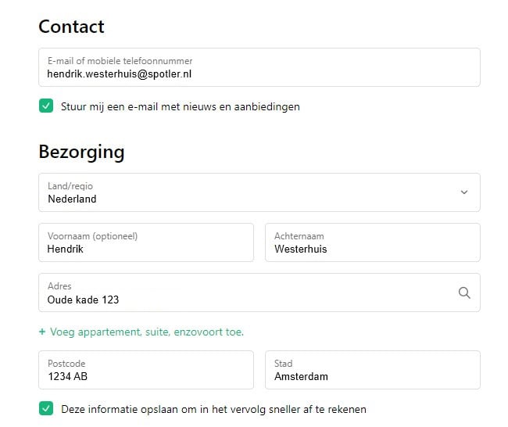Image resolution: width=508 pixels, height=427 pixels.
Task: Click the 'Stuur mij een e-mail' label text
Action: 181,106
